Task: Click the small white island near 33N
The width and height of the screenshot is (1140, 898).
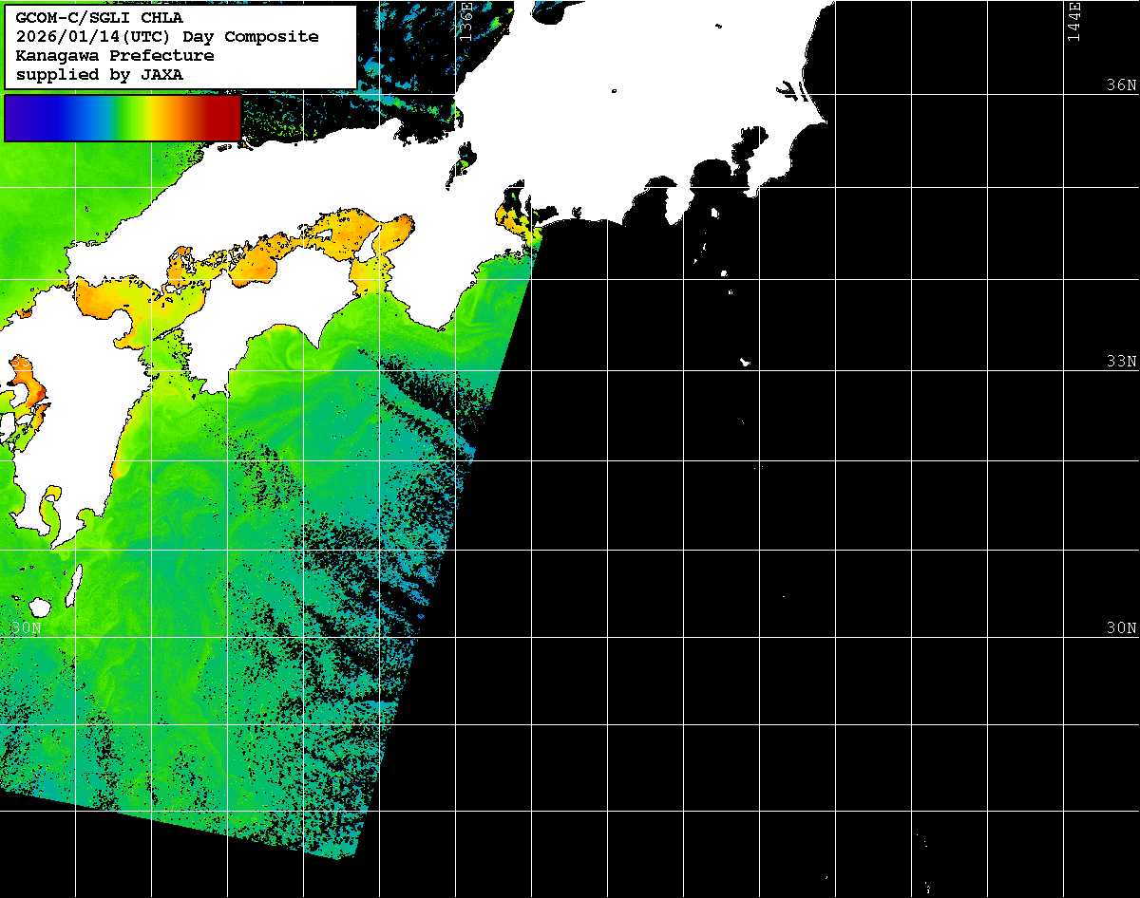Action: point(746,362)
